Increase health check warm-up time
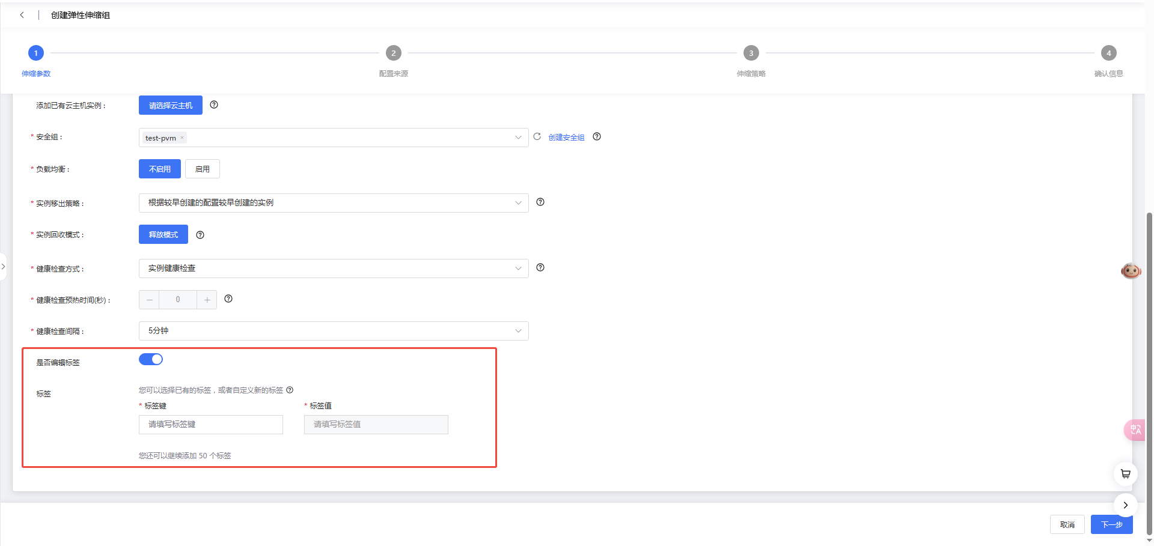Image resolution: width=1154 pixels, height=546 pixels. 207,300
